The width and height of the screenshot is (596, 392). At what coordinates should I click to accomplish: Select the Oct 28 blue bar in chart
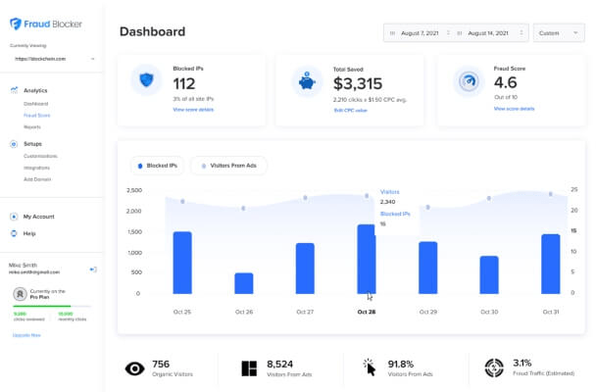point(367,259)
